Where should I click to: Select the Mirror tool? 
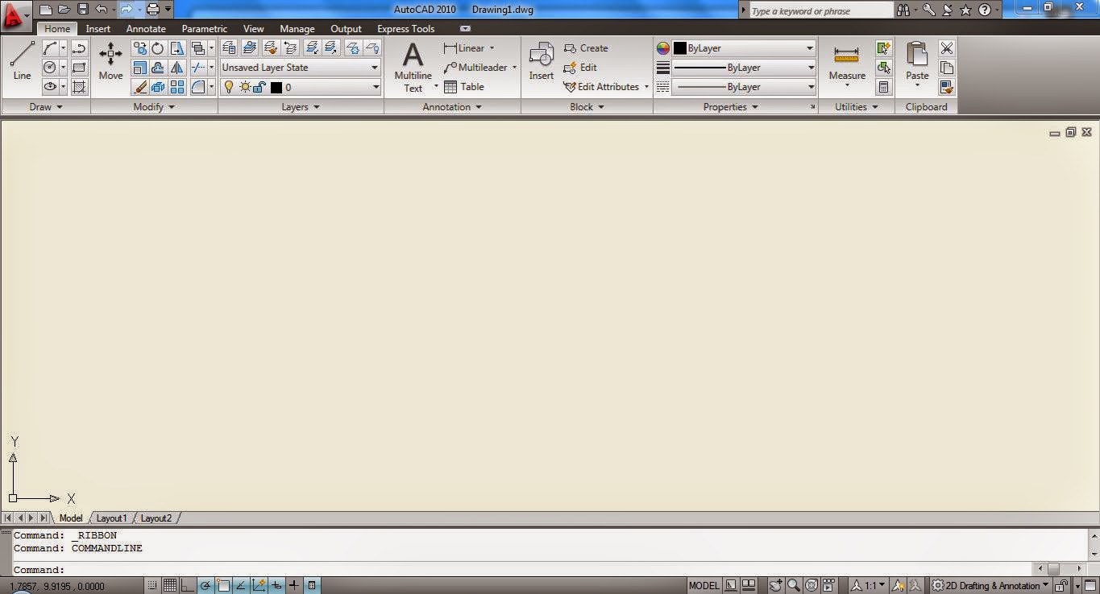(177, 68)
